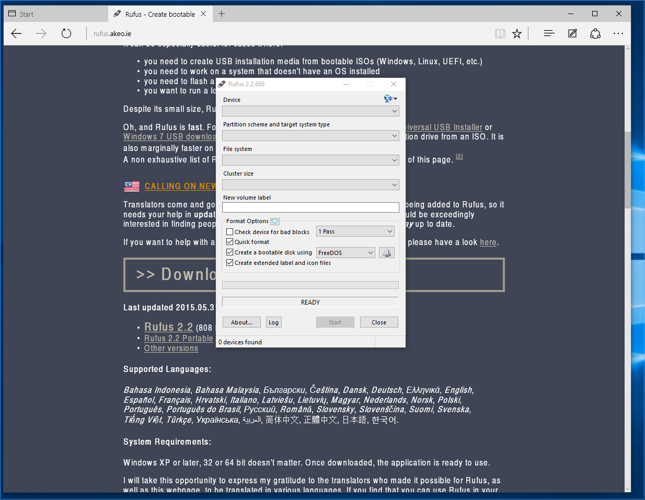Viewport: 645px width, 500px height.
Task: Refresh the rufus.akeo.ie page
Action: (66, 33)
